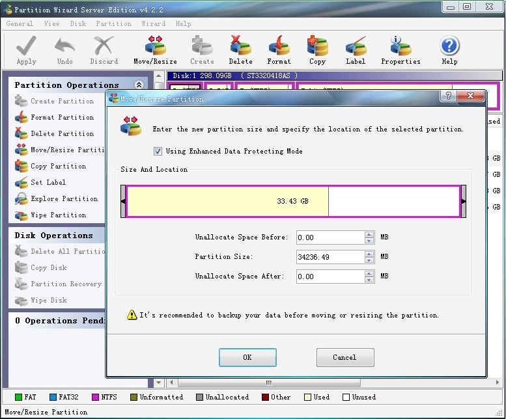Click the Disk 1 298.09GB header

pos(334,75)
